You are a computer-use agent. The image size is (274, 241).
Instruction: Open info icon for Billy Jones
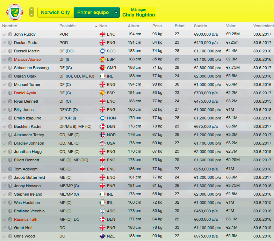click(x=10, y=110)
